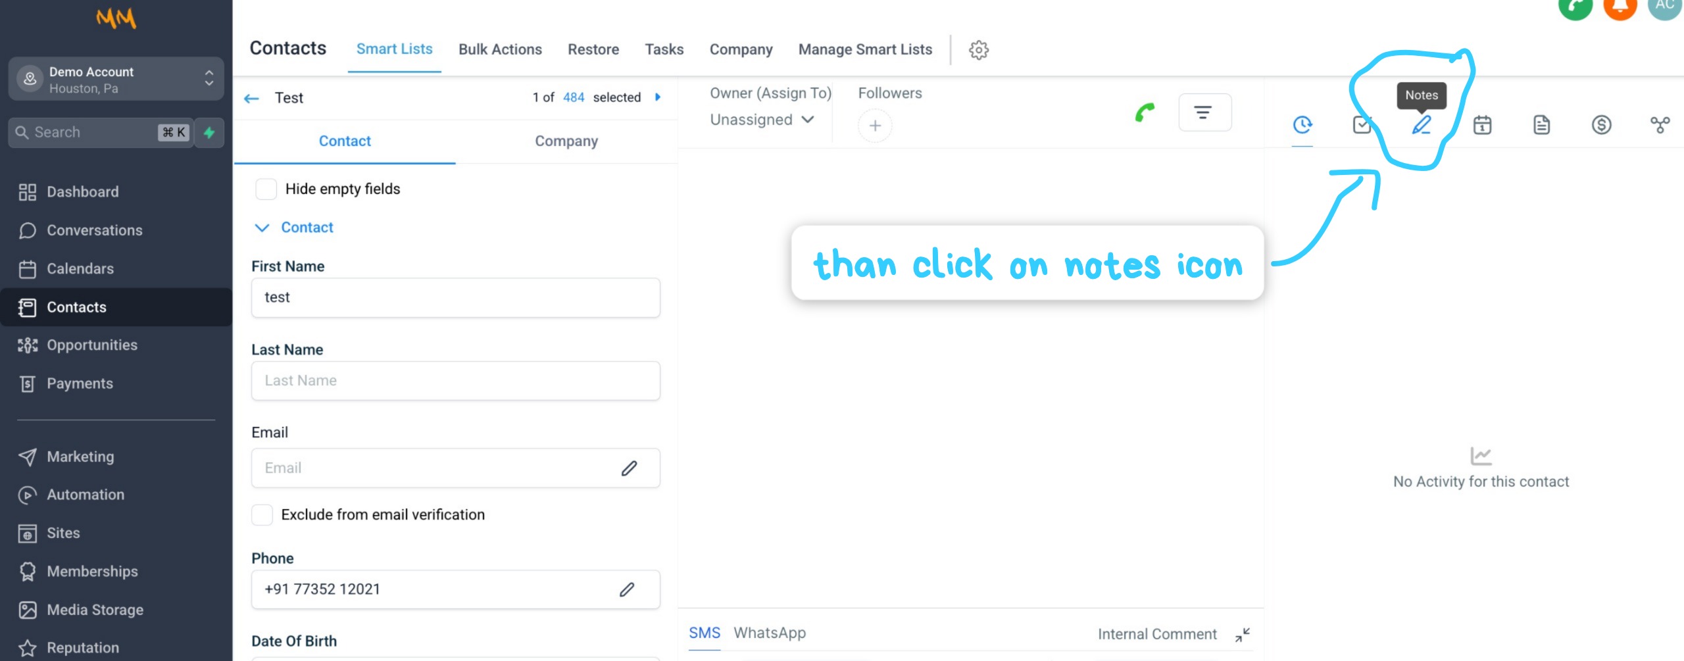Click the Notes pen icon
Viewport: 1684px width, 661px height.
point(1422,126)
